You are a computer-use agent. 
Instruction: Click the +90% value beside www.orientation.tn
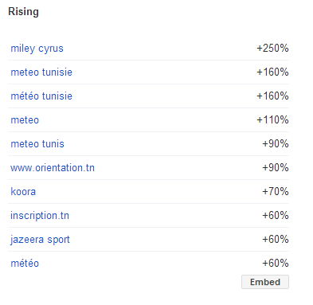click(x=276, y=168)
